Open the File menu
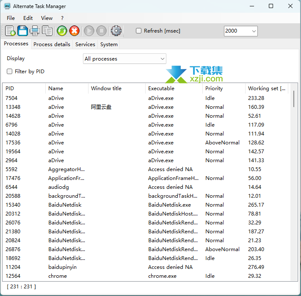The image size is (301, 296). (x=11, y=18)
